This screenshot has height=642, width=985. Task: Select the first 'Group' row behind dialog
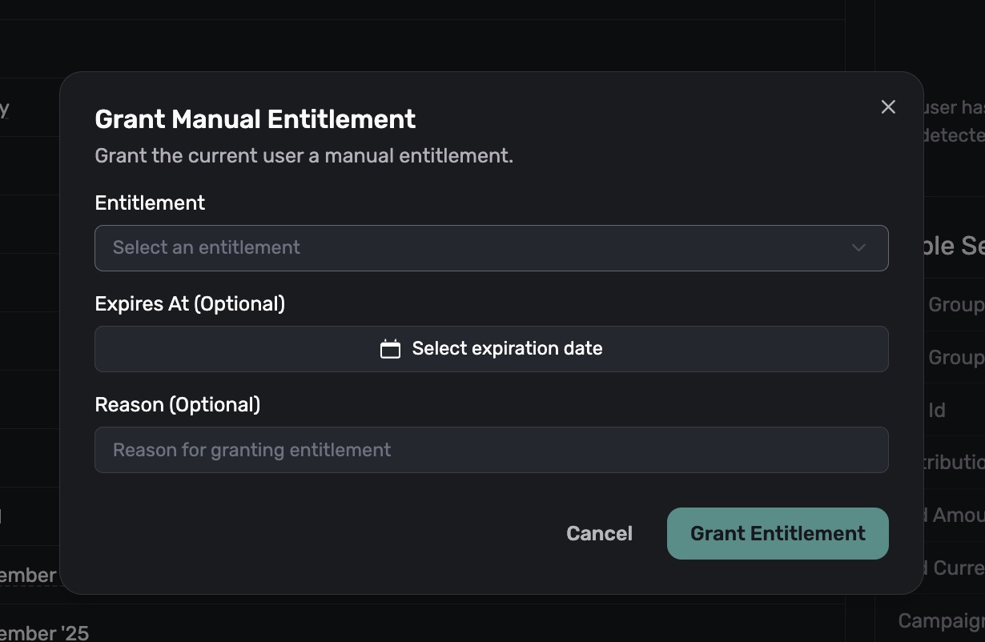pos(955,305)
